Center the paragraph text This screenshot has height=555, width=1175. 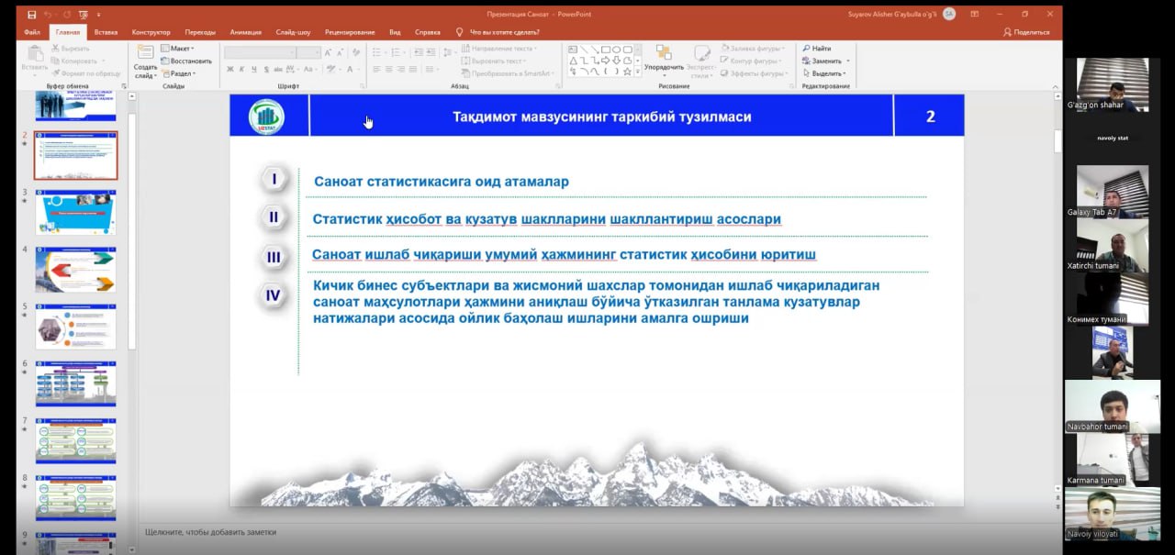389,70
